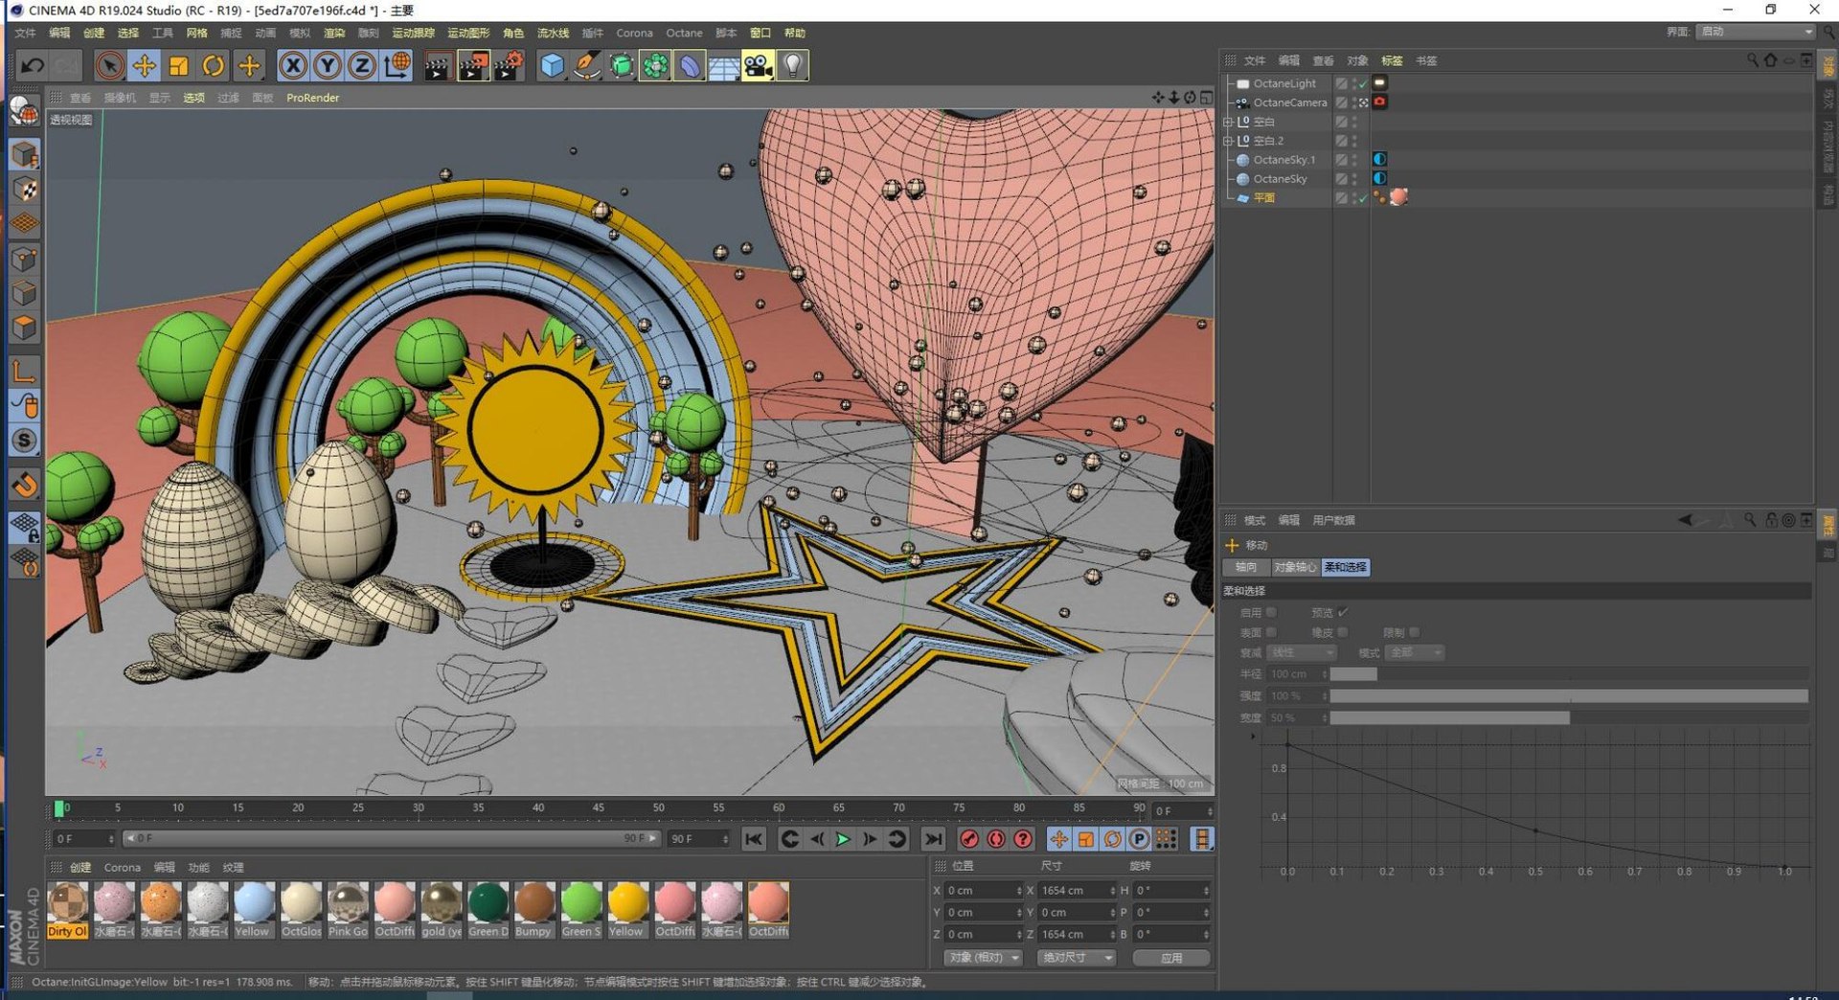
Task: Go to end of animation
Action: [932, 839]
